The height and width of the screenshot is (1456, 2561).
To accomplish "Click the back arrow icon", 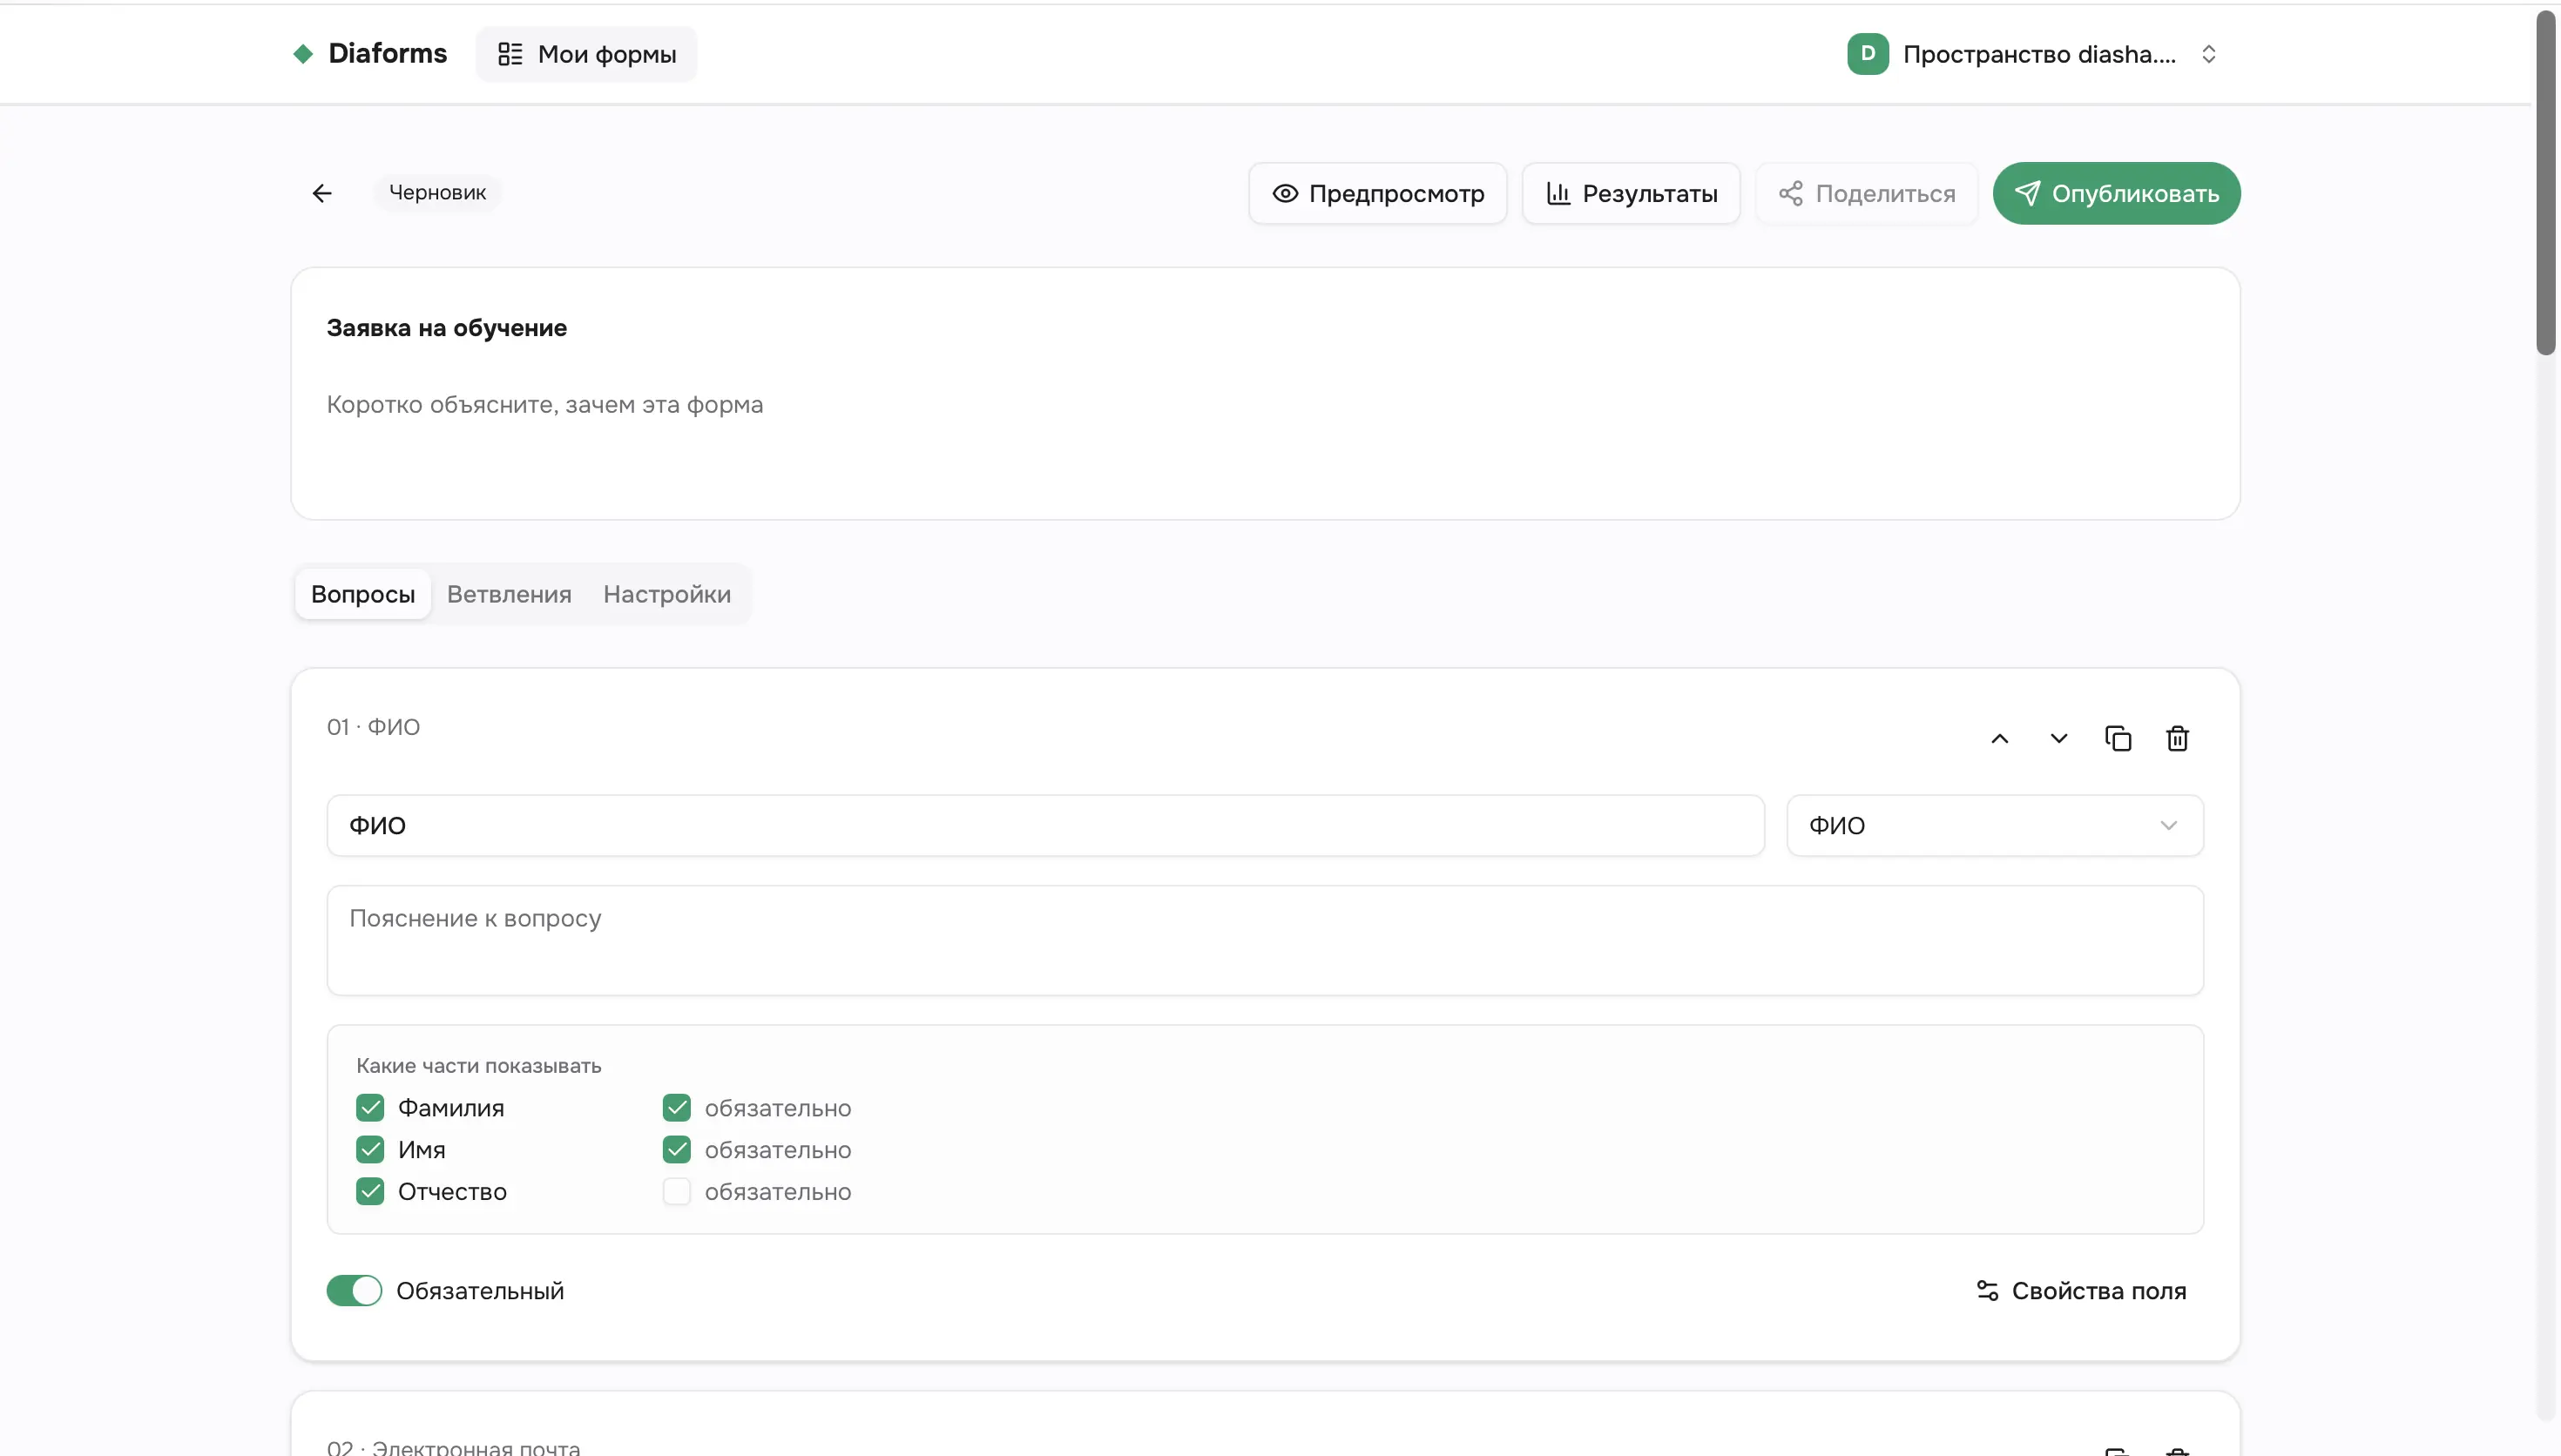I will pos(321,193).
